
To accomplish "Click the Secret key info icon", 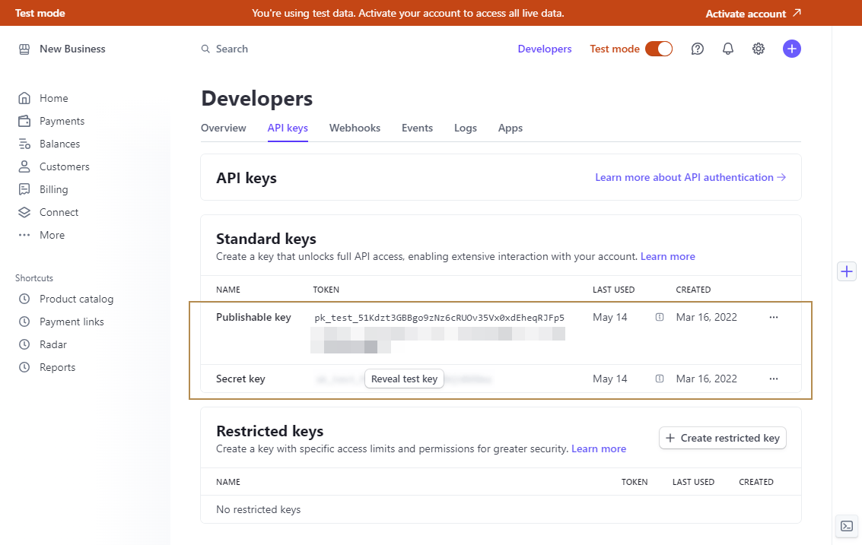I will (x=660, y=379).
